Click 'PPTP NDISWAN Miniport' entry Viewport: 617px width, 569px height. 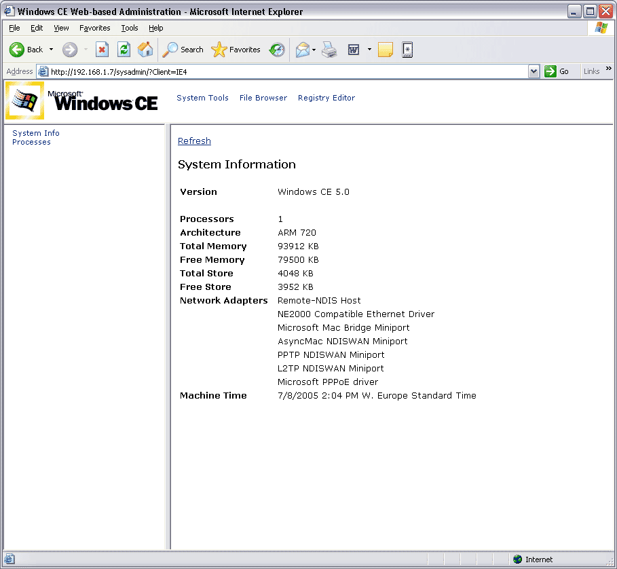click(331, 355)
